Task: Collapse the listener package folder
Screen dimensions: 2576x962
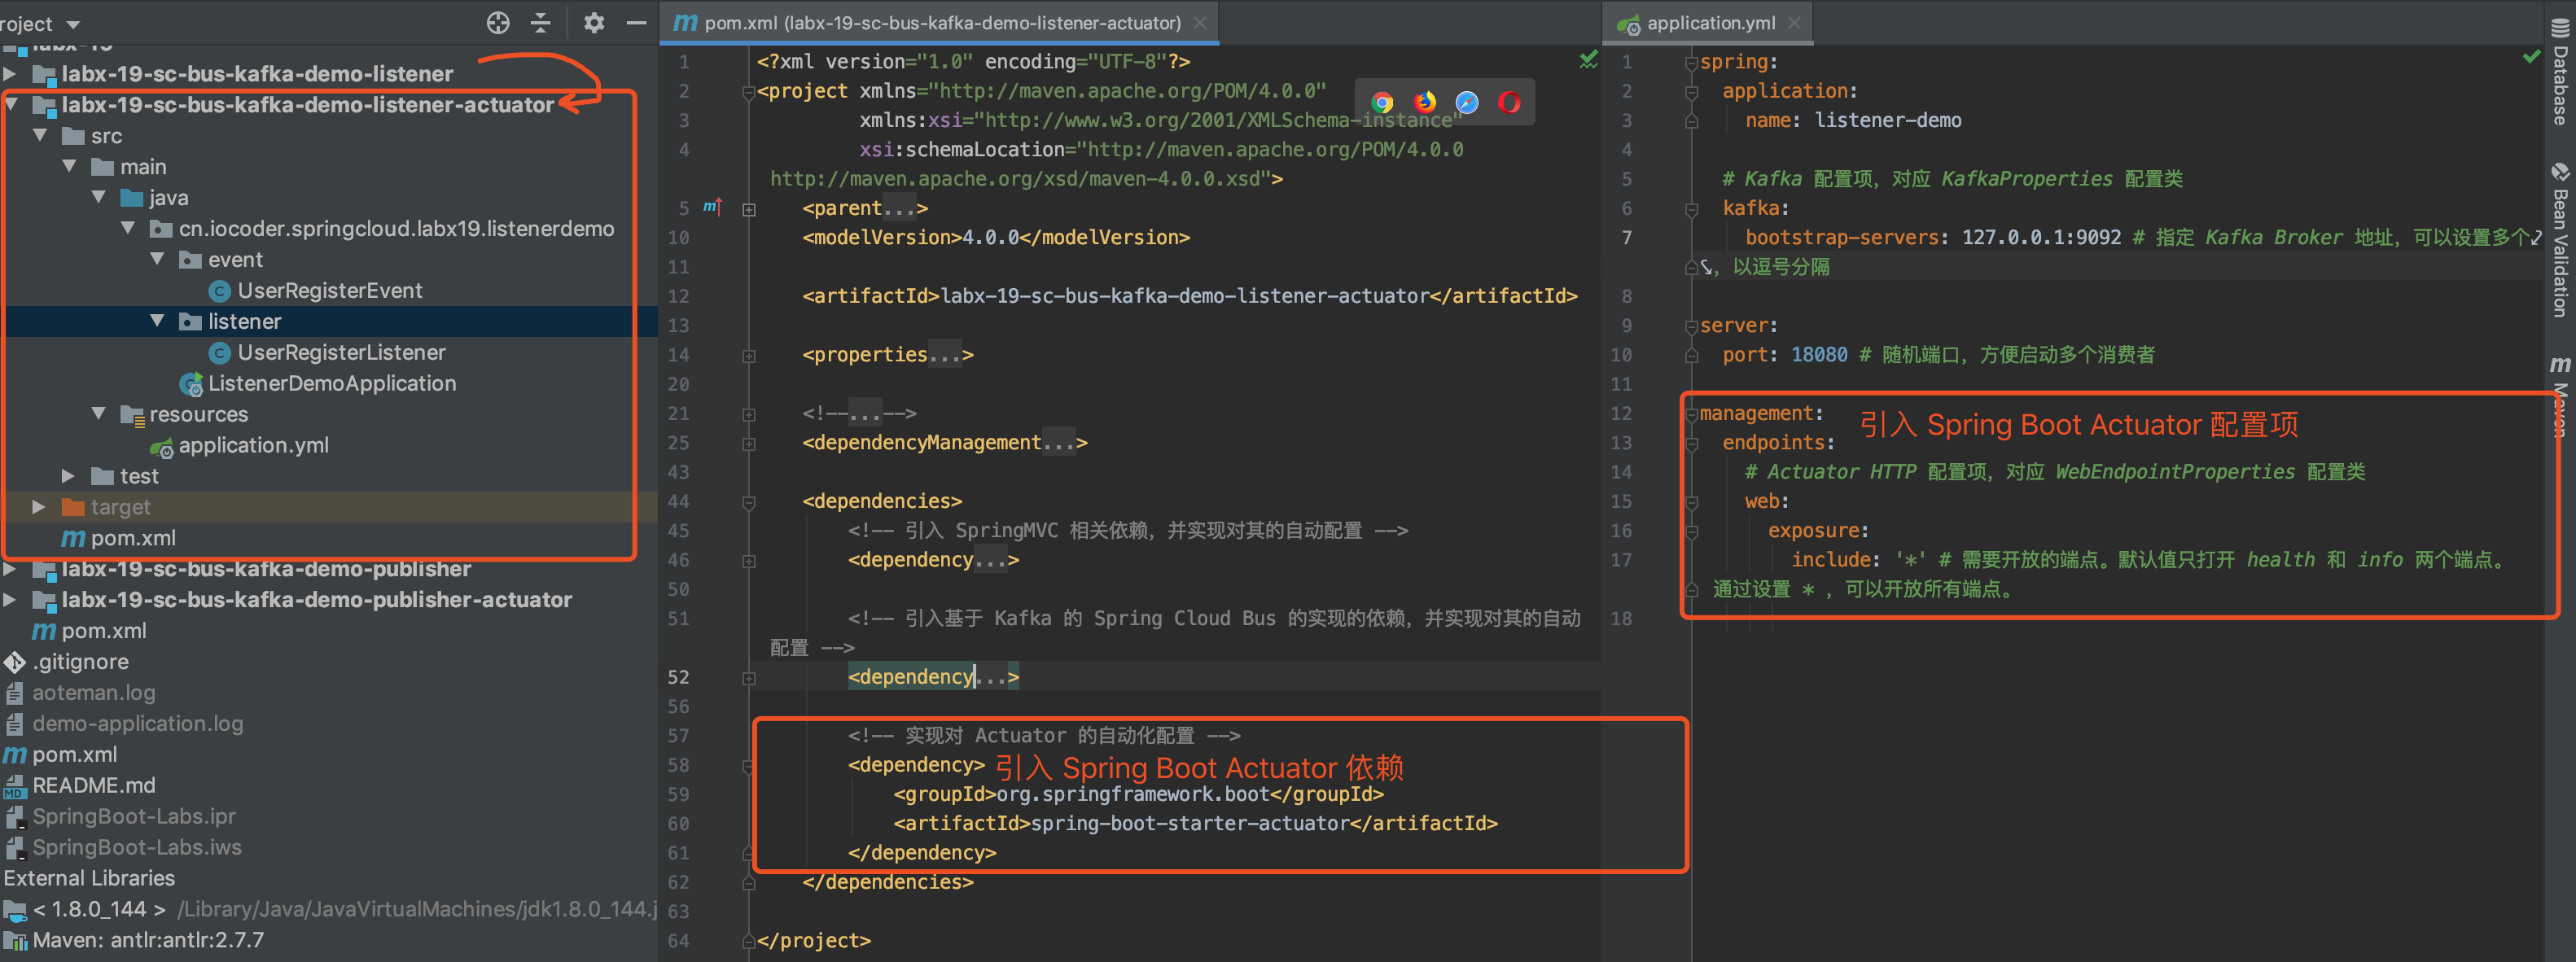Action: click(157, 321)
